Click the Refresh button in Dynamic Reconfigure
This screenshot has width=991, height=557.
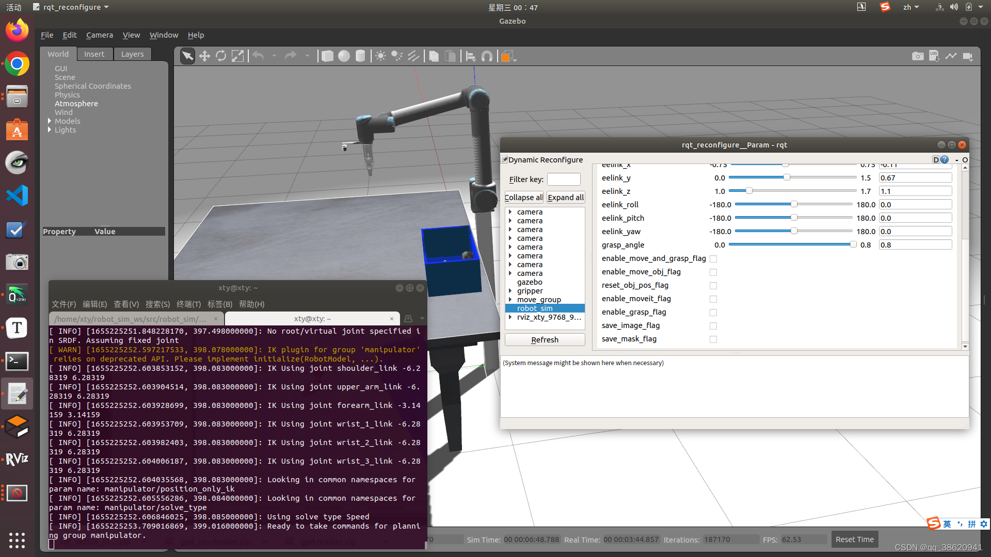[545, 339]
